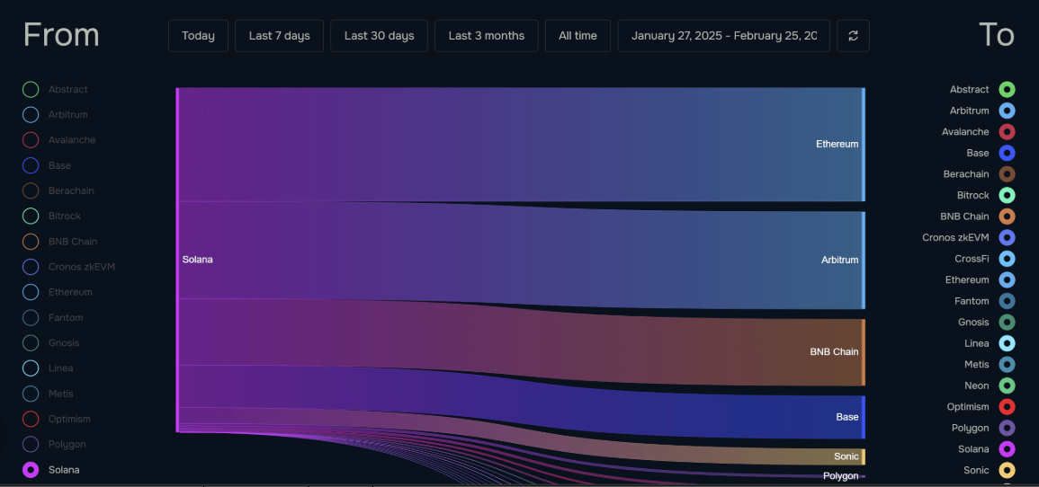Screen dimensions: 1039x487
Task: Click Solana icon in the To list
Action: coord(1007,449)
